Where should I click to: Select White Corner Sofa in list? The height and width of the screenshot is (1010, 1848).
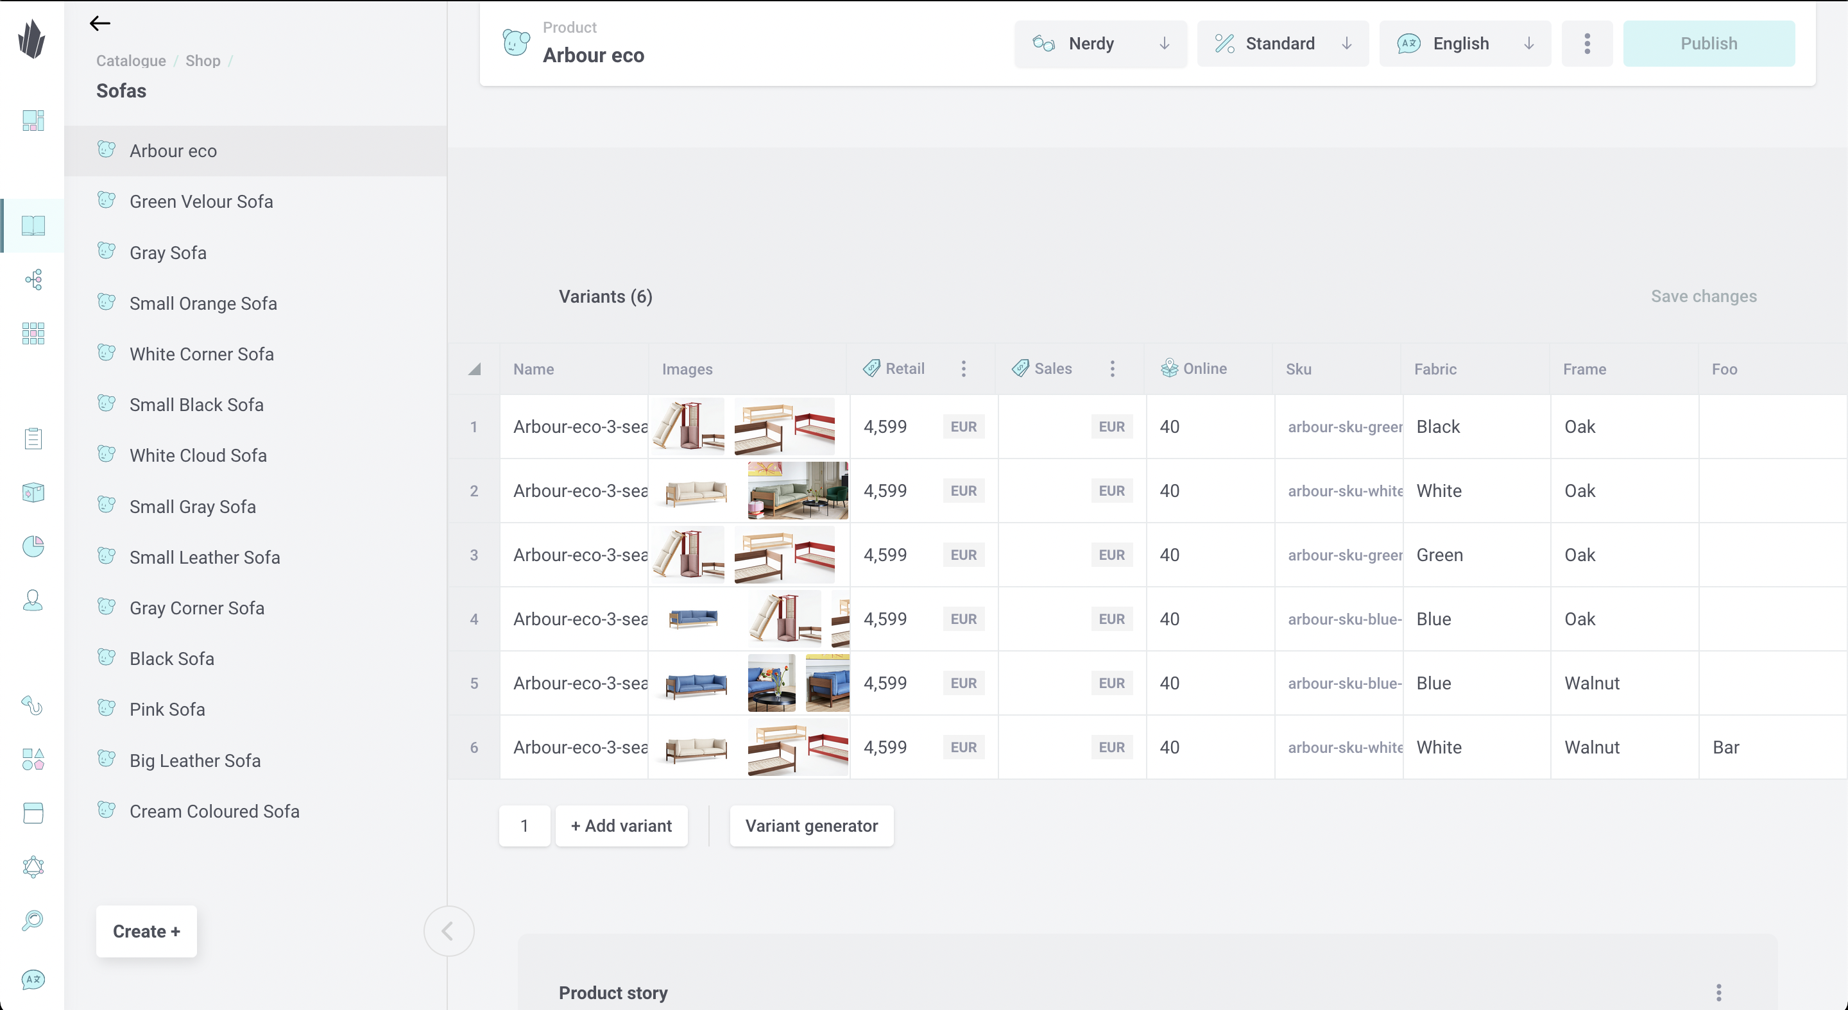[x=255, y=354]
